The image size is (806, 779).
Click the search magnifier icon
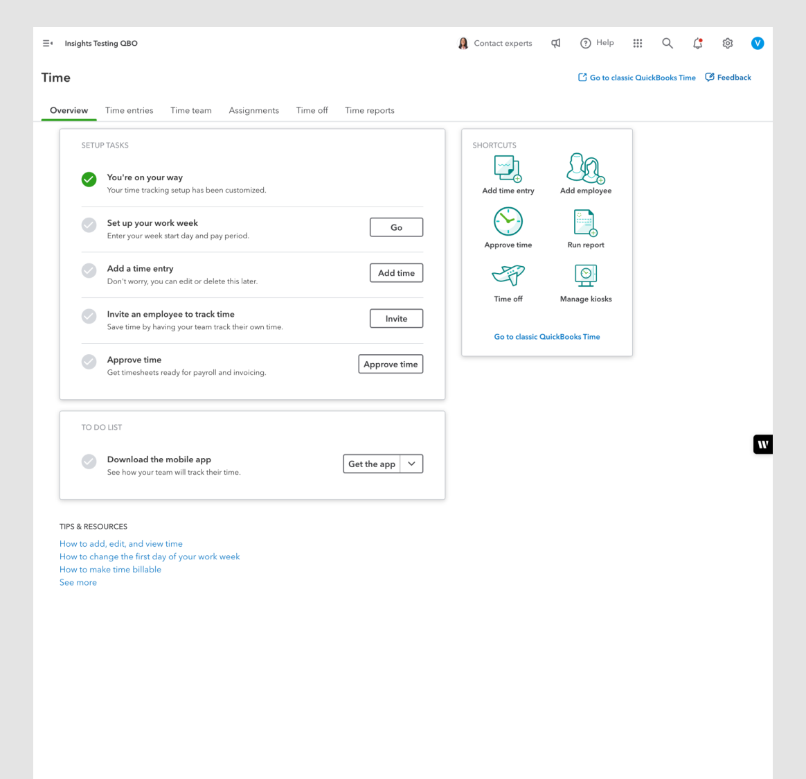667,43
